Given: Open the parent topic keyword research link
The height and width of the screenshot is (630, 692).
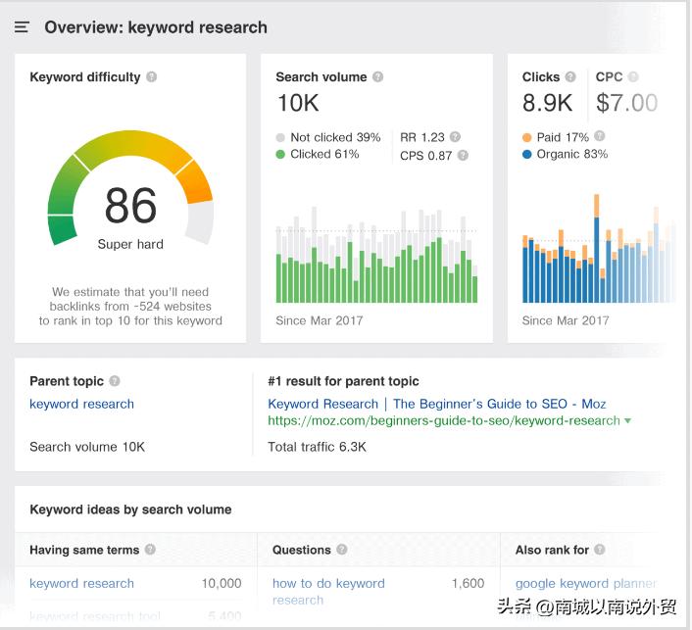Looking at the screenshot, I should coord(81,404).
